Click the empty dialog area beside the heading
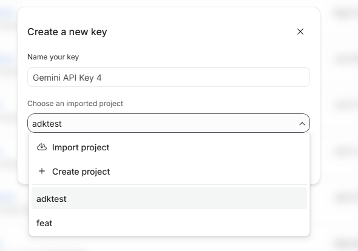This screenshot has width=358, height=251. [x=201, y=32]
